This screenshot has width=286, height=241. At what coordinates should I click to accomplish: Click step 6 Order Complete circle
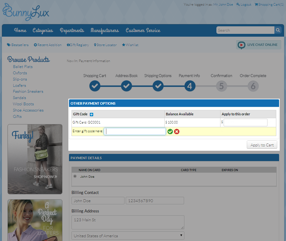coord(253,86)
